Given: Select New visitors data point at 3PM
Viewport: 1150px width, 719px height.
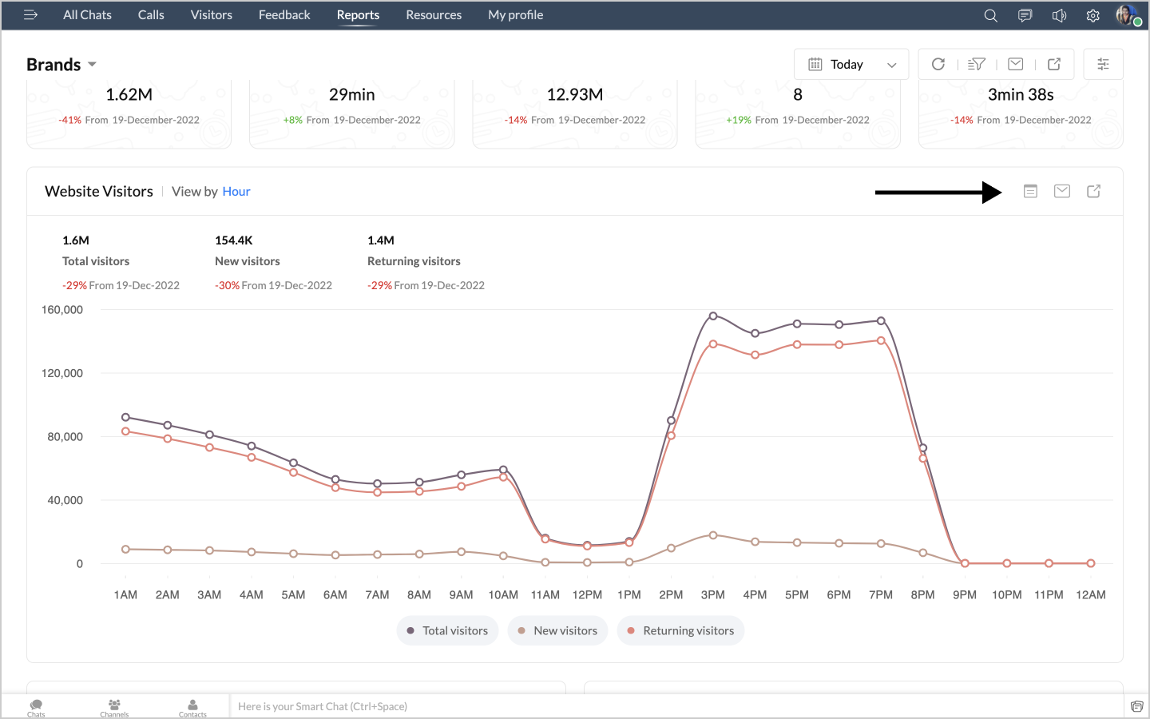Looking at the screenshot, I should (713, 535).
